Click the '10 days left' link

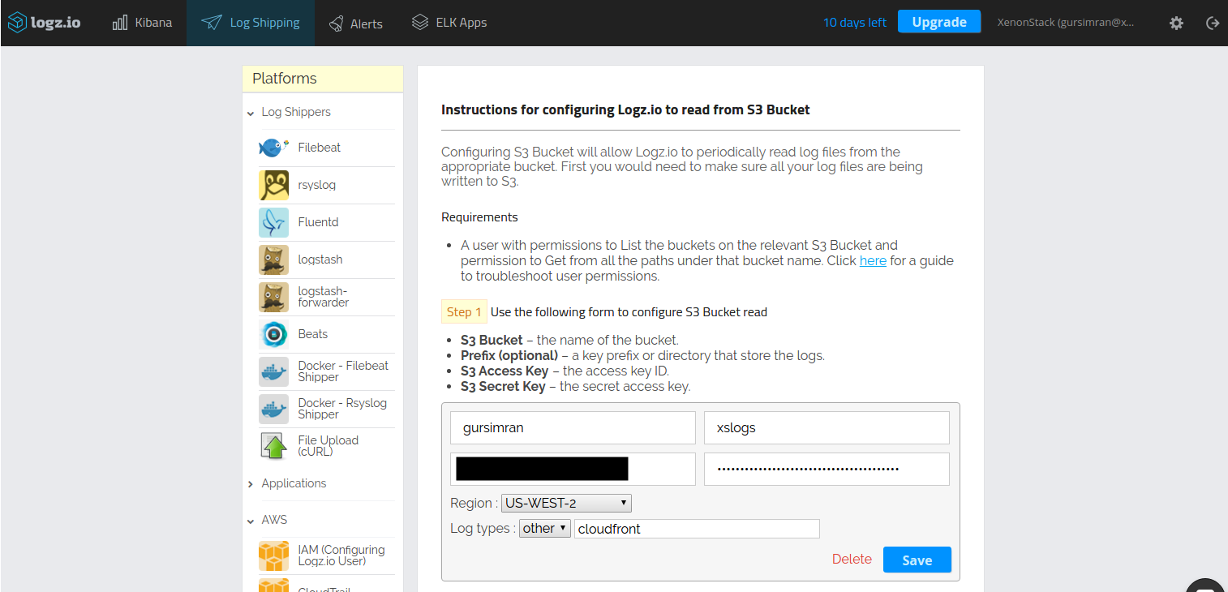pos(855,23)
